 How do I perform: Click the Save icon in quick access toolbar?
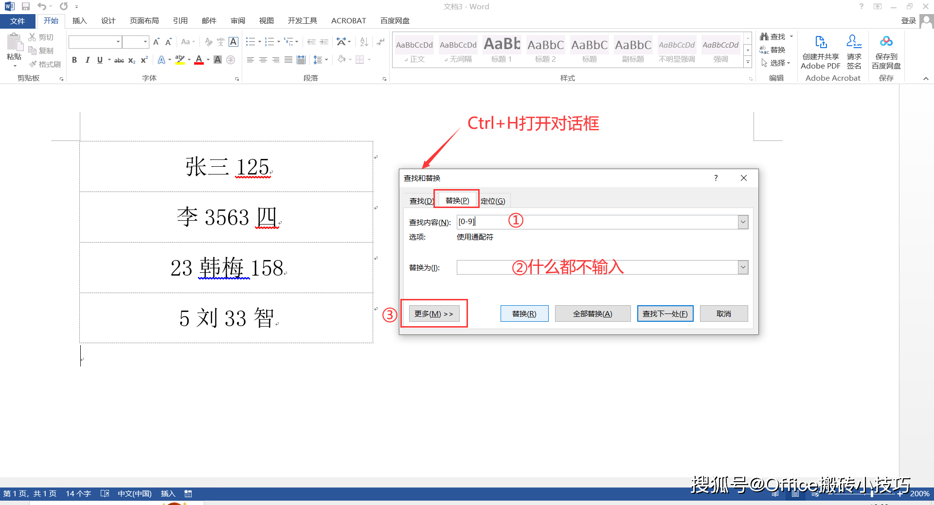coord(26,6)
